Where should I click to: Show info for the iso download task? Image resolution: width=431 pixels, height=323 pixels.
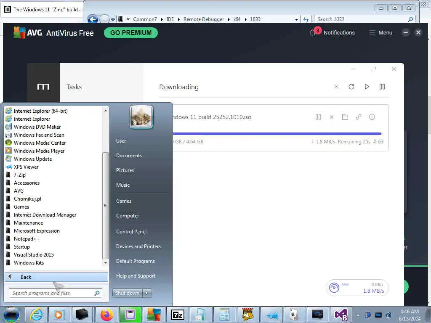(x=372, y=117)
